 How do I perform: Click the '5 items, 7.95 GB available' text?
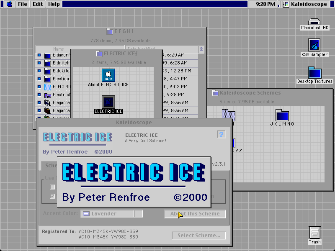247,102
